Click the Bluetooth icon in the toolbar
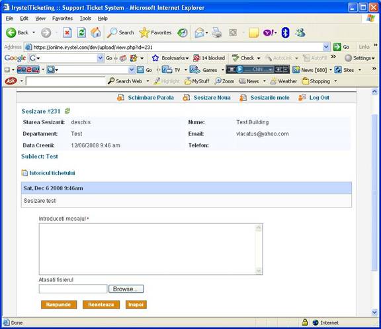Image resolution: width=381 pixels, height=329 pixels. 285,32
